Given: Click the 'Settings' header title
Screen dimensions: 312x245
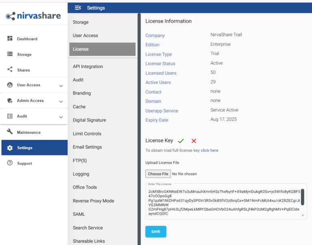Looking at the screenshot, I should [96, 8].
